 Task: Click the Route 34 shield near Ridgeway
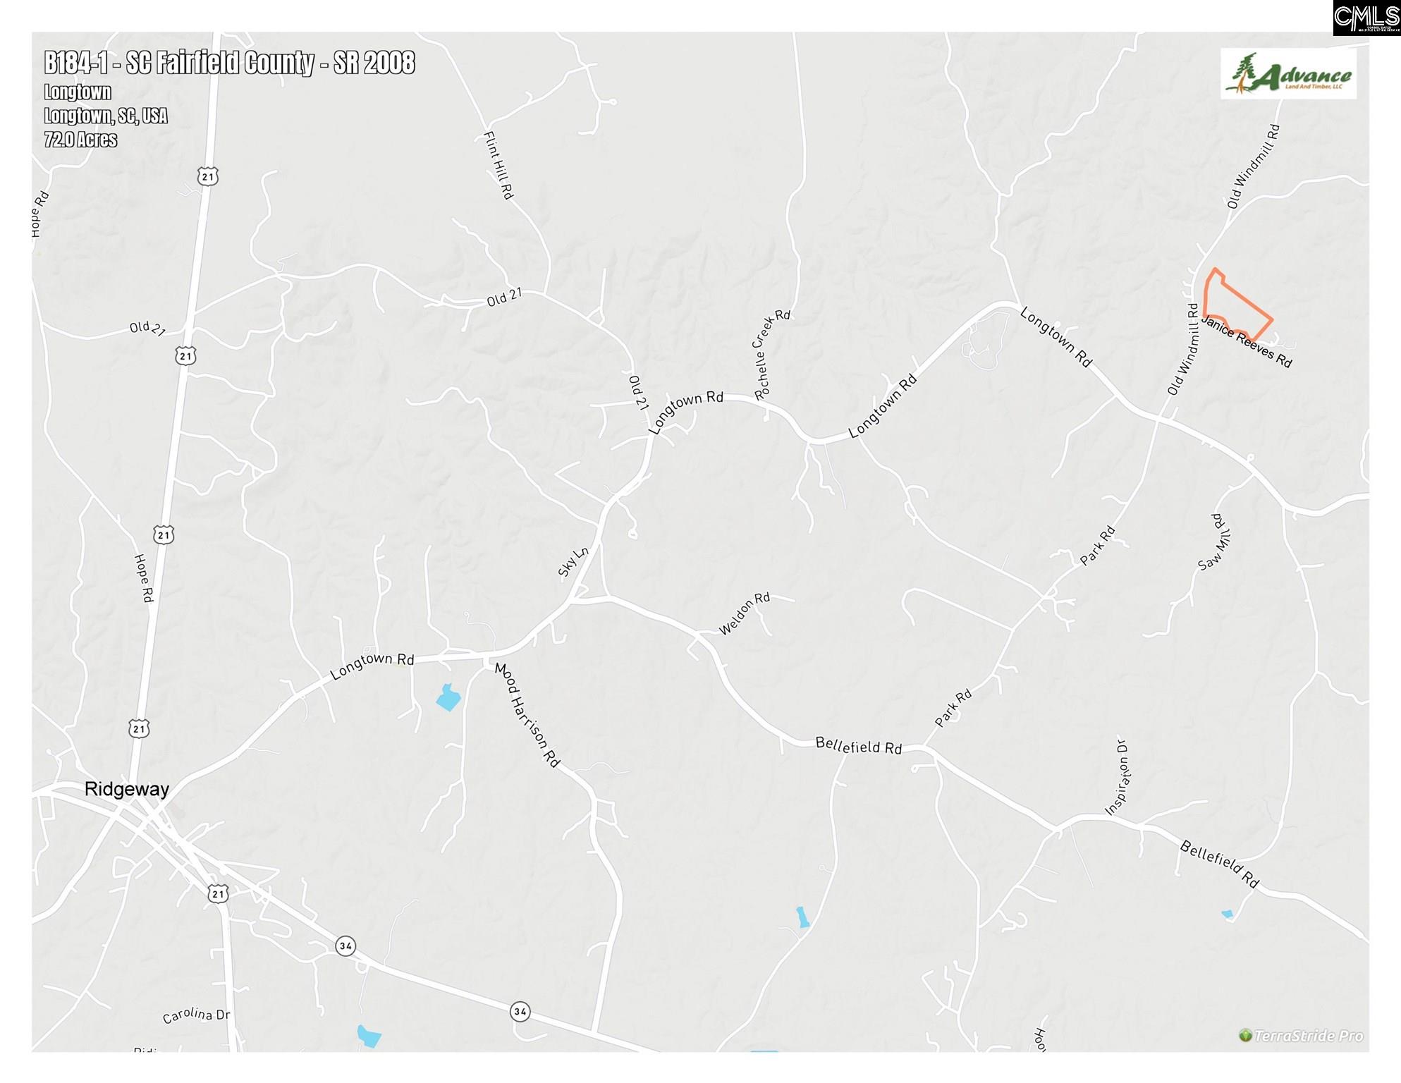tap(345, 946)
